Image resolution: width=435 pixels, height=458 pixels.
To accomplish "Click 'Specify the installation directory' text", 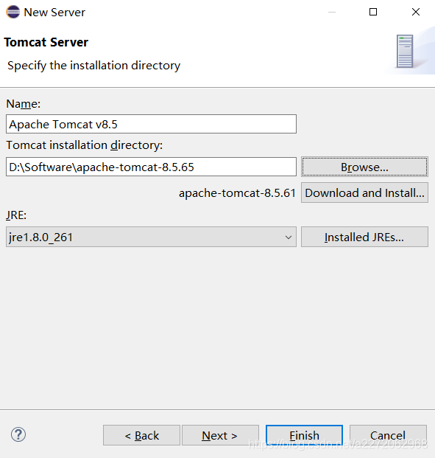I will click(94, 66).
